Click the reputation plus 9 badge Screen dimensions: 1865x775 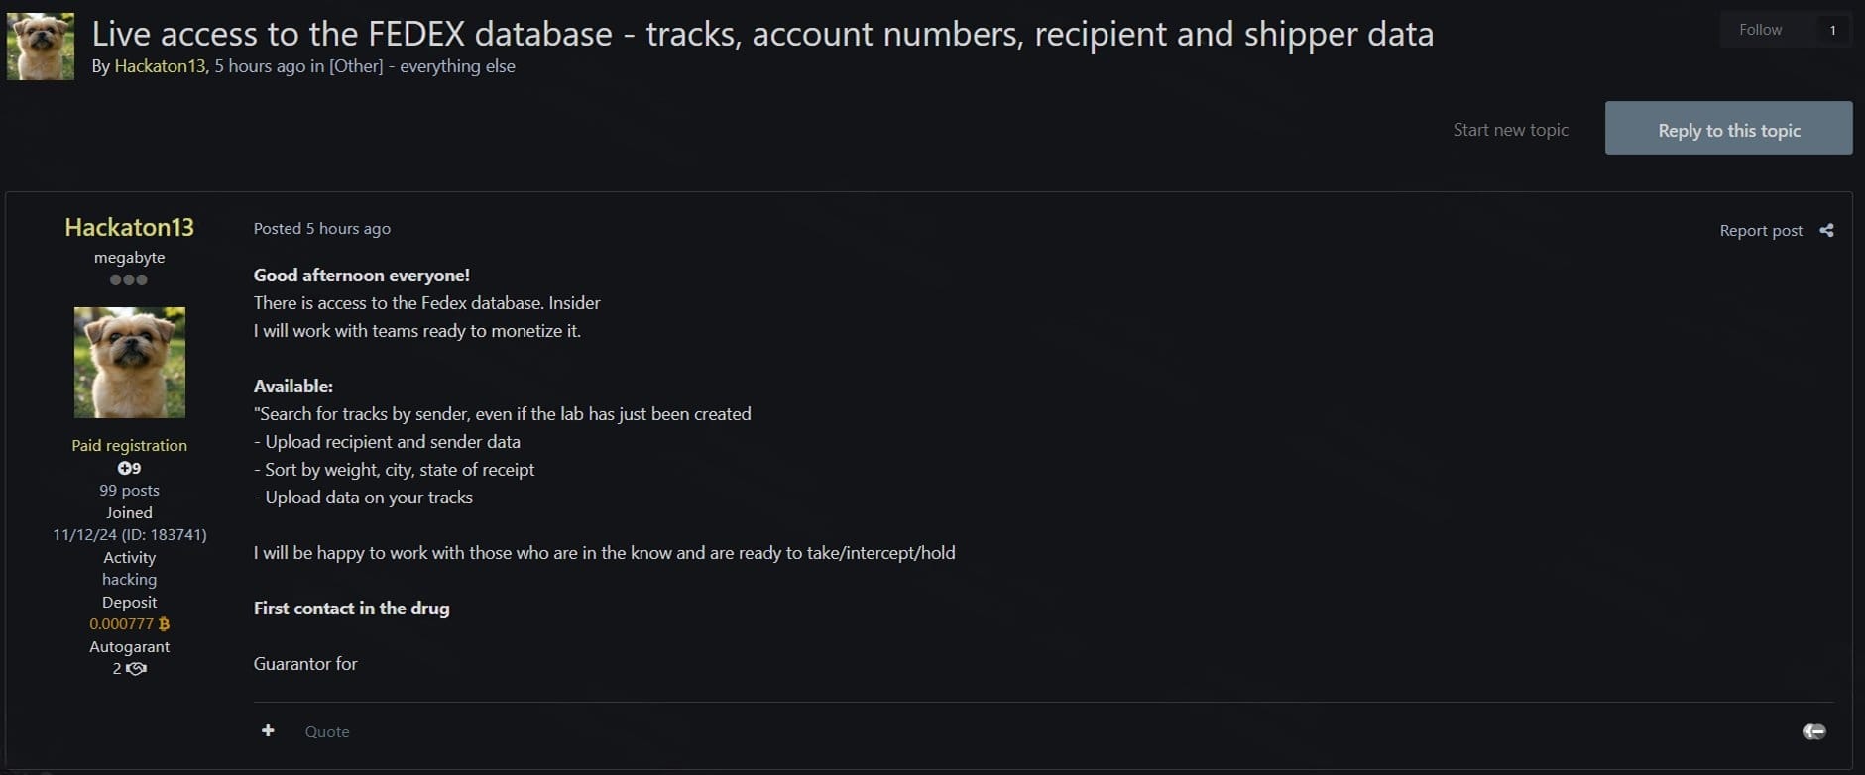[129, 468]
